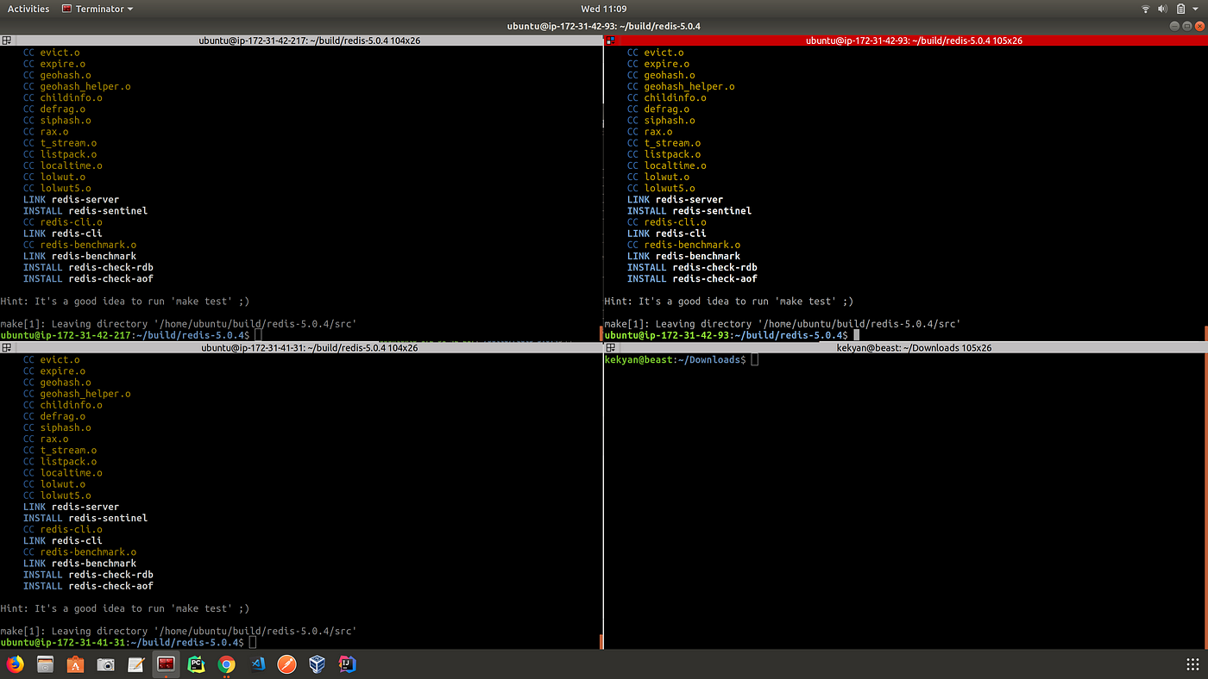The image size is (1208, 679).
Task: Open Postman from the dock
Action: 287,664
